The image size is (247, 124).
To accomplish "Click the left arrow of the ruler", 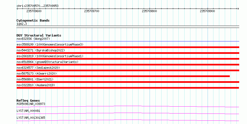I will pos(17,9).
